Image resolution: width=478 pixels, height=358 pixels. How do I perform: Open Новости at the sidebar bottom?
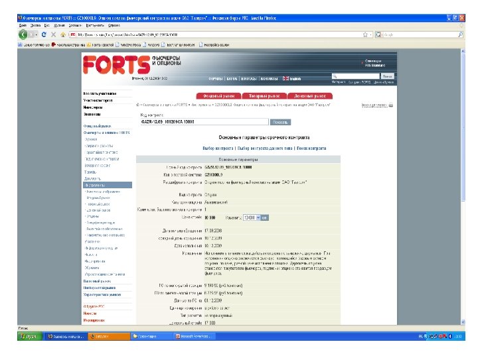click(x=90, y=314)
